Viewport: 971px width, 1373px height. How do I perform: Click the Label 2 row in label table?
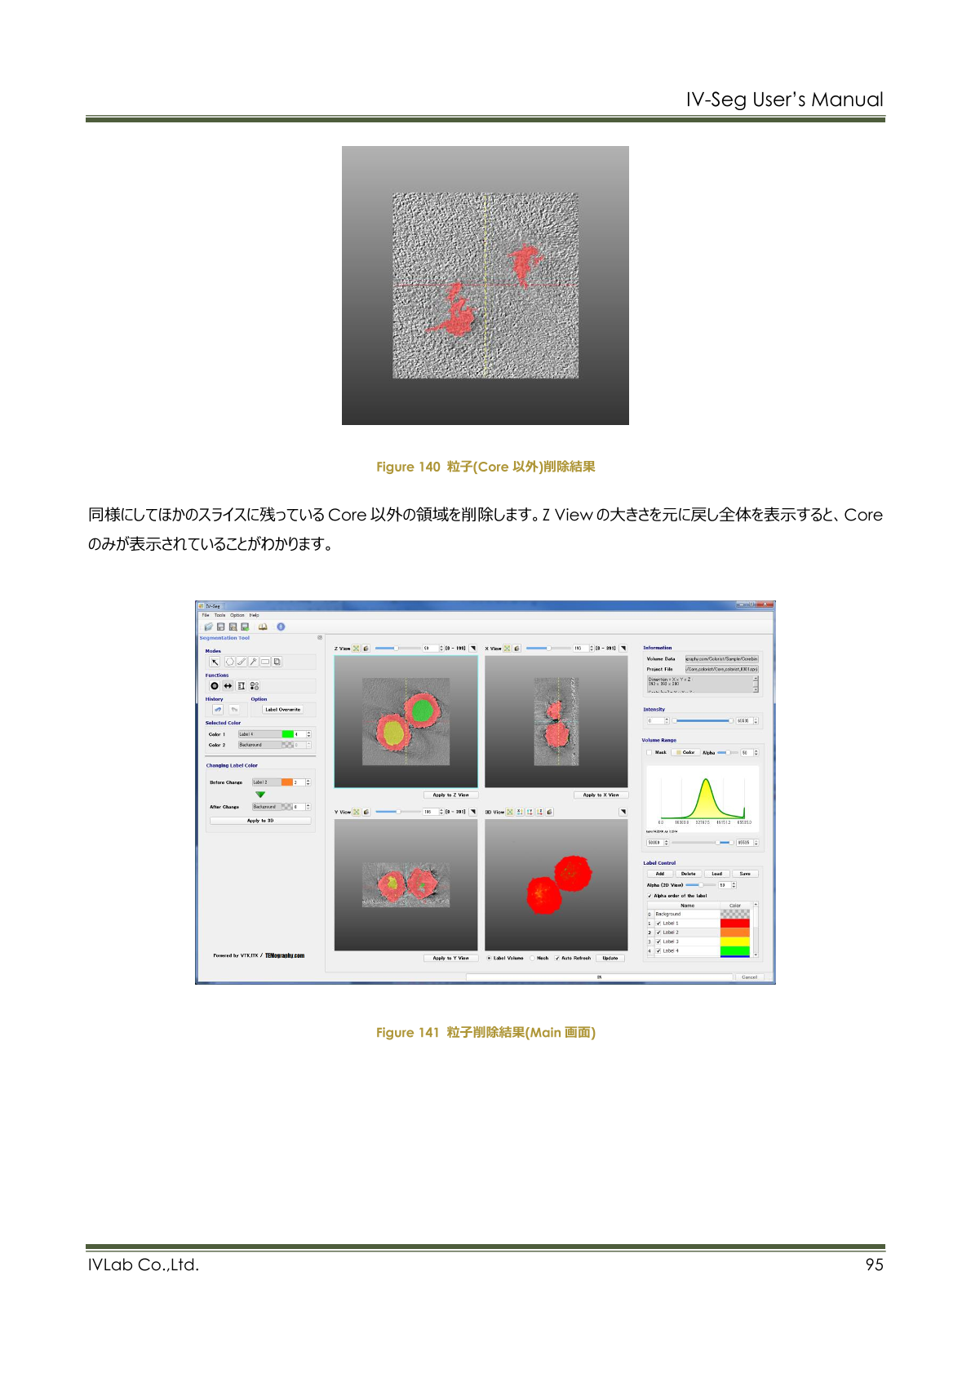685,932
